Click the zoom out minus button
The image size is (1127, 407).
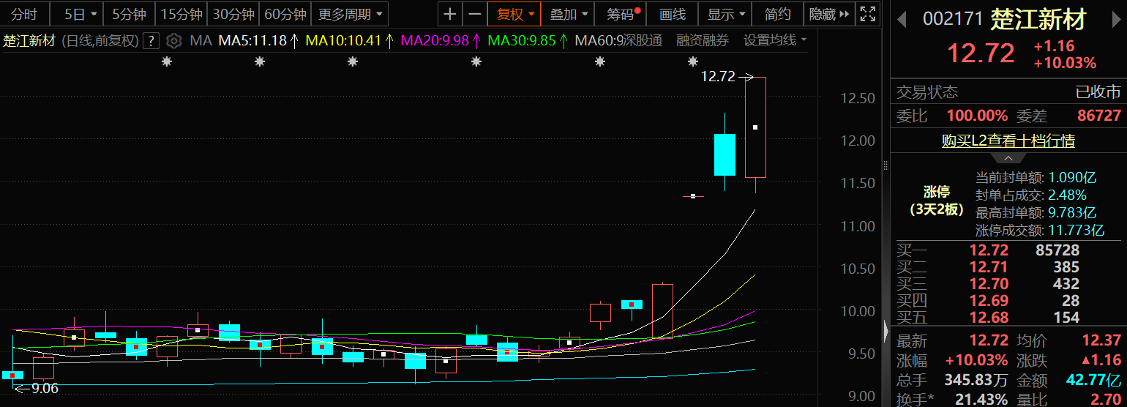(475, 14)
